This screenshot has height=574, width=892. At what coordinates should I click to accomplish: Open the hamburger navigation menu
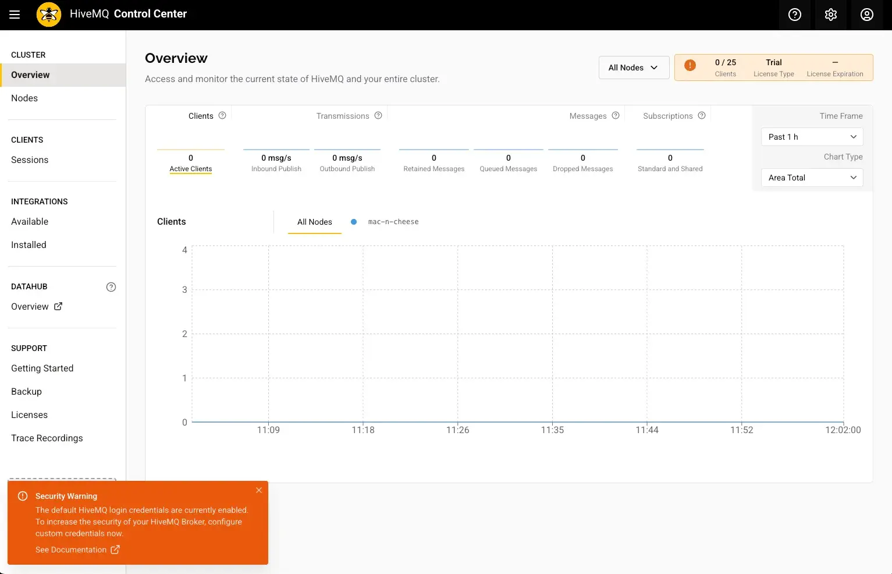coord(15,15)
